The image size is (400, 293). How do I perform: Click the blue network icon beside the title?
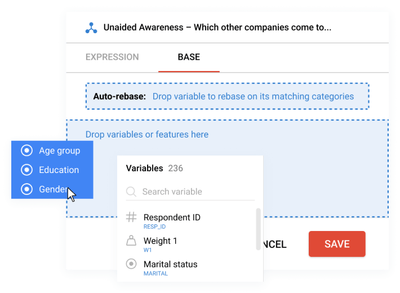[x=91, y=28]
